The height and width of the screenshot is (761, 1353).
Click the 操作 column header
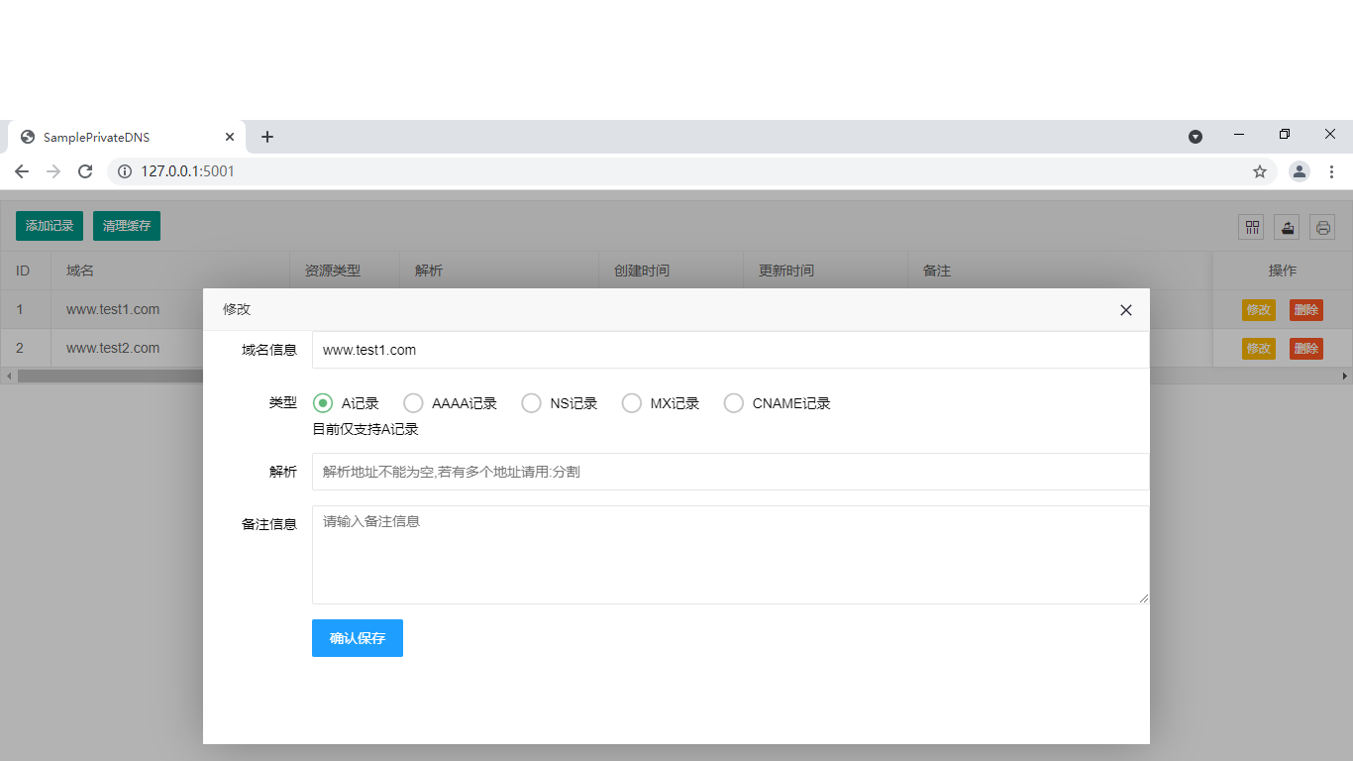coord(1283,271)
